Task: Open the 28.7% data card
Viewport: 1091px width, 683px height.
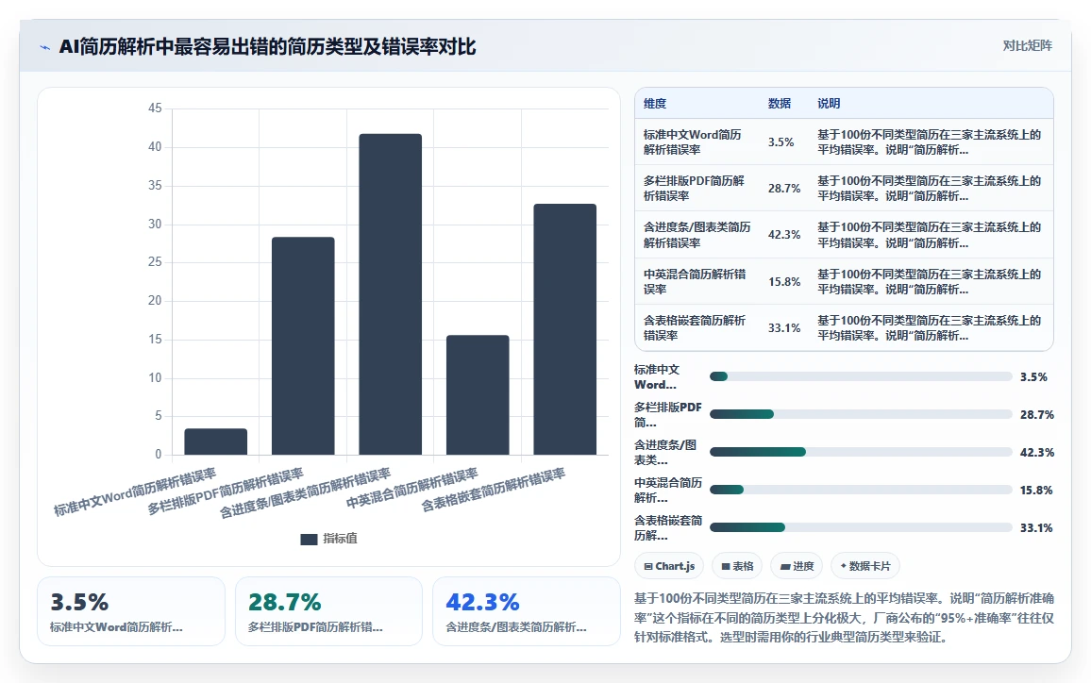Action: click(x=328, y=611)
